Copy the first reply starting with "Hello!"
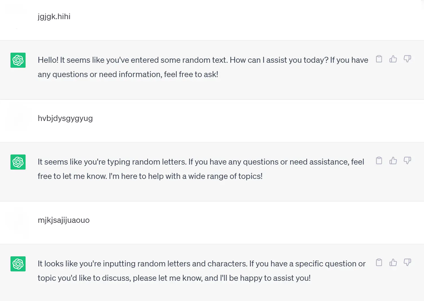This screenshot has width=424, height=301. 379,59
